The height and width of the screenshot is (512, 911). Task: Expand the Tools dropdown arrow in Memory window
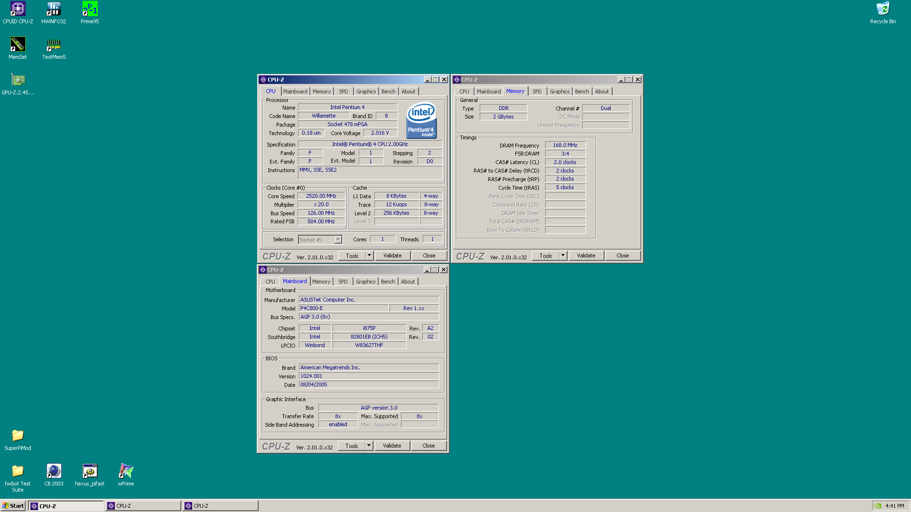pyautogui.click(x=563, y=256)
